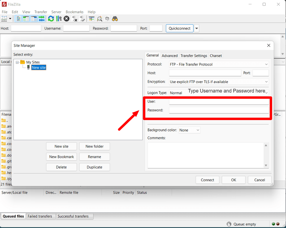This screenshot has width=286, height=228.
Task: Click the Rename button
Action: point(94,157)
